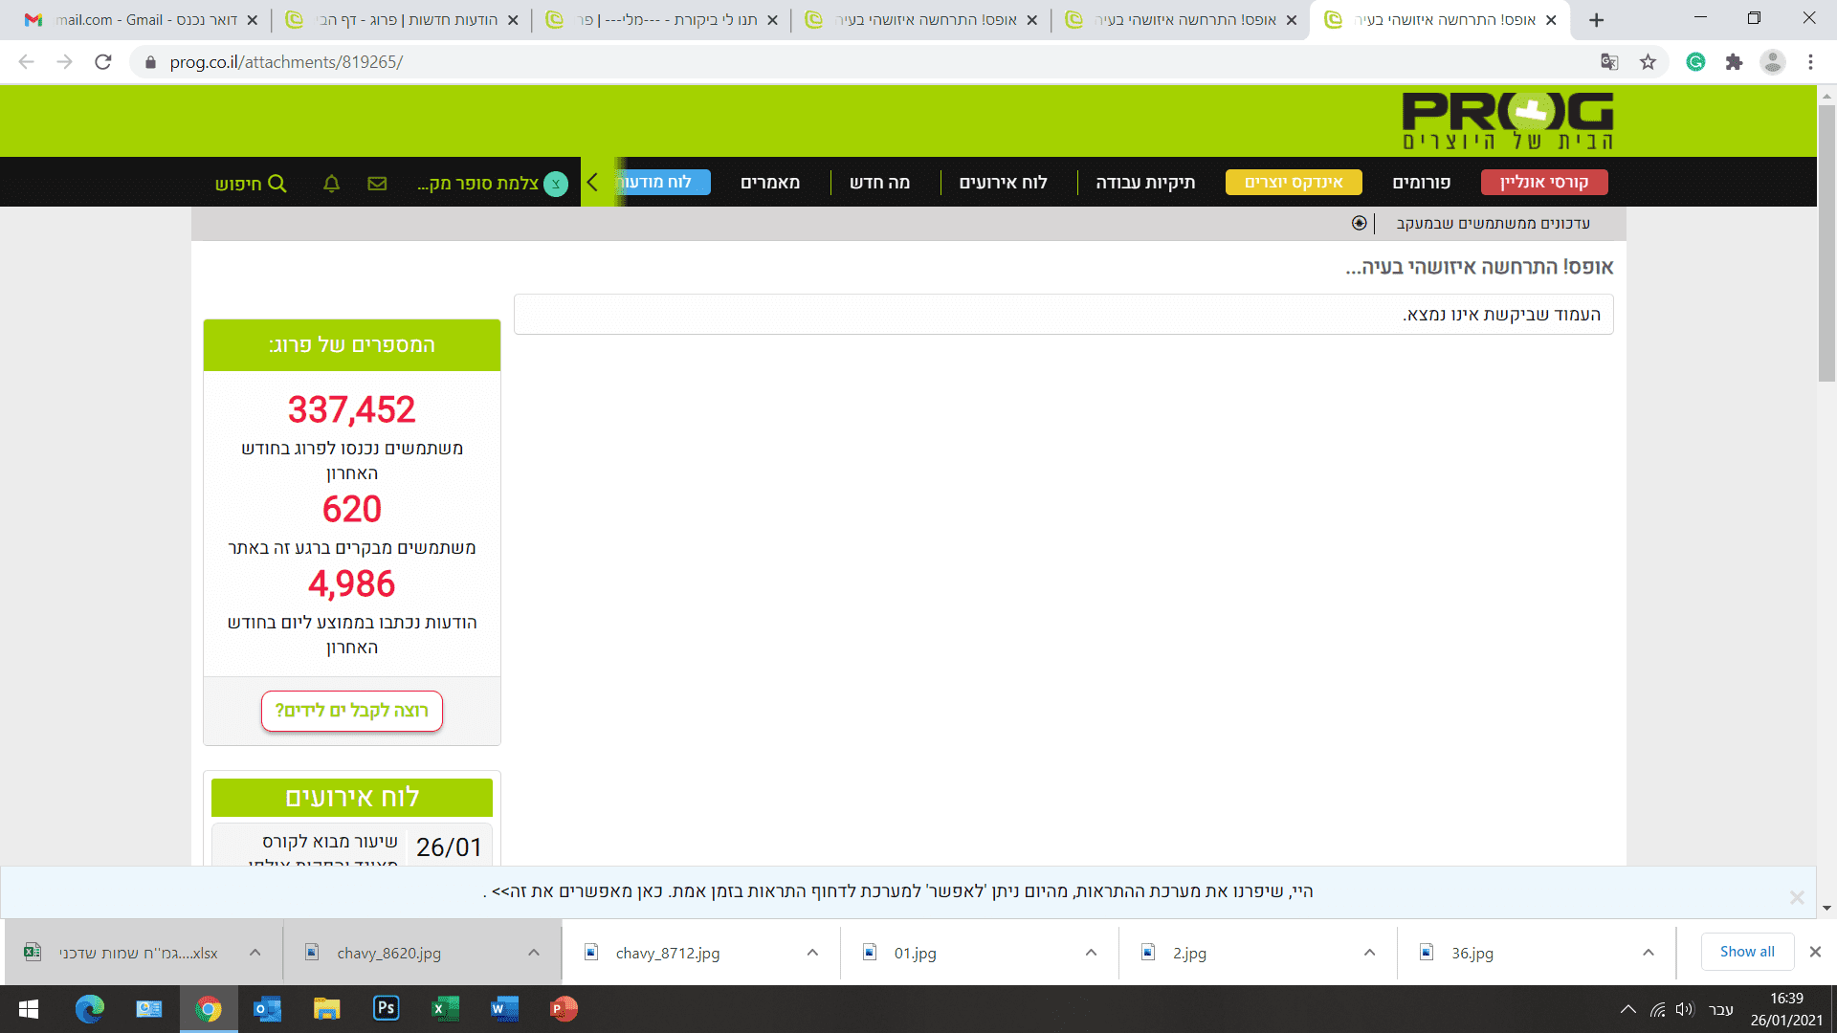Open the messages envelope icon
The width and height of the screenshot is (1837, 1033).
(377, 184)
